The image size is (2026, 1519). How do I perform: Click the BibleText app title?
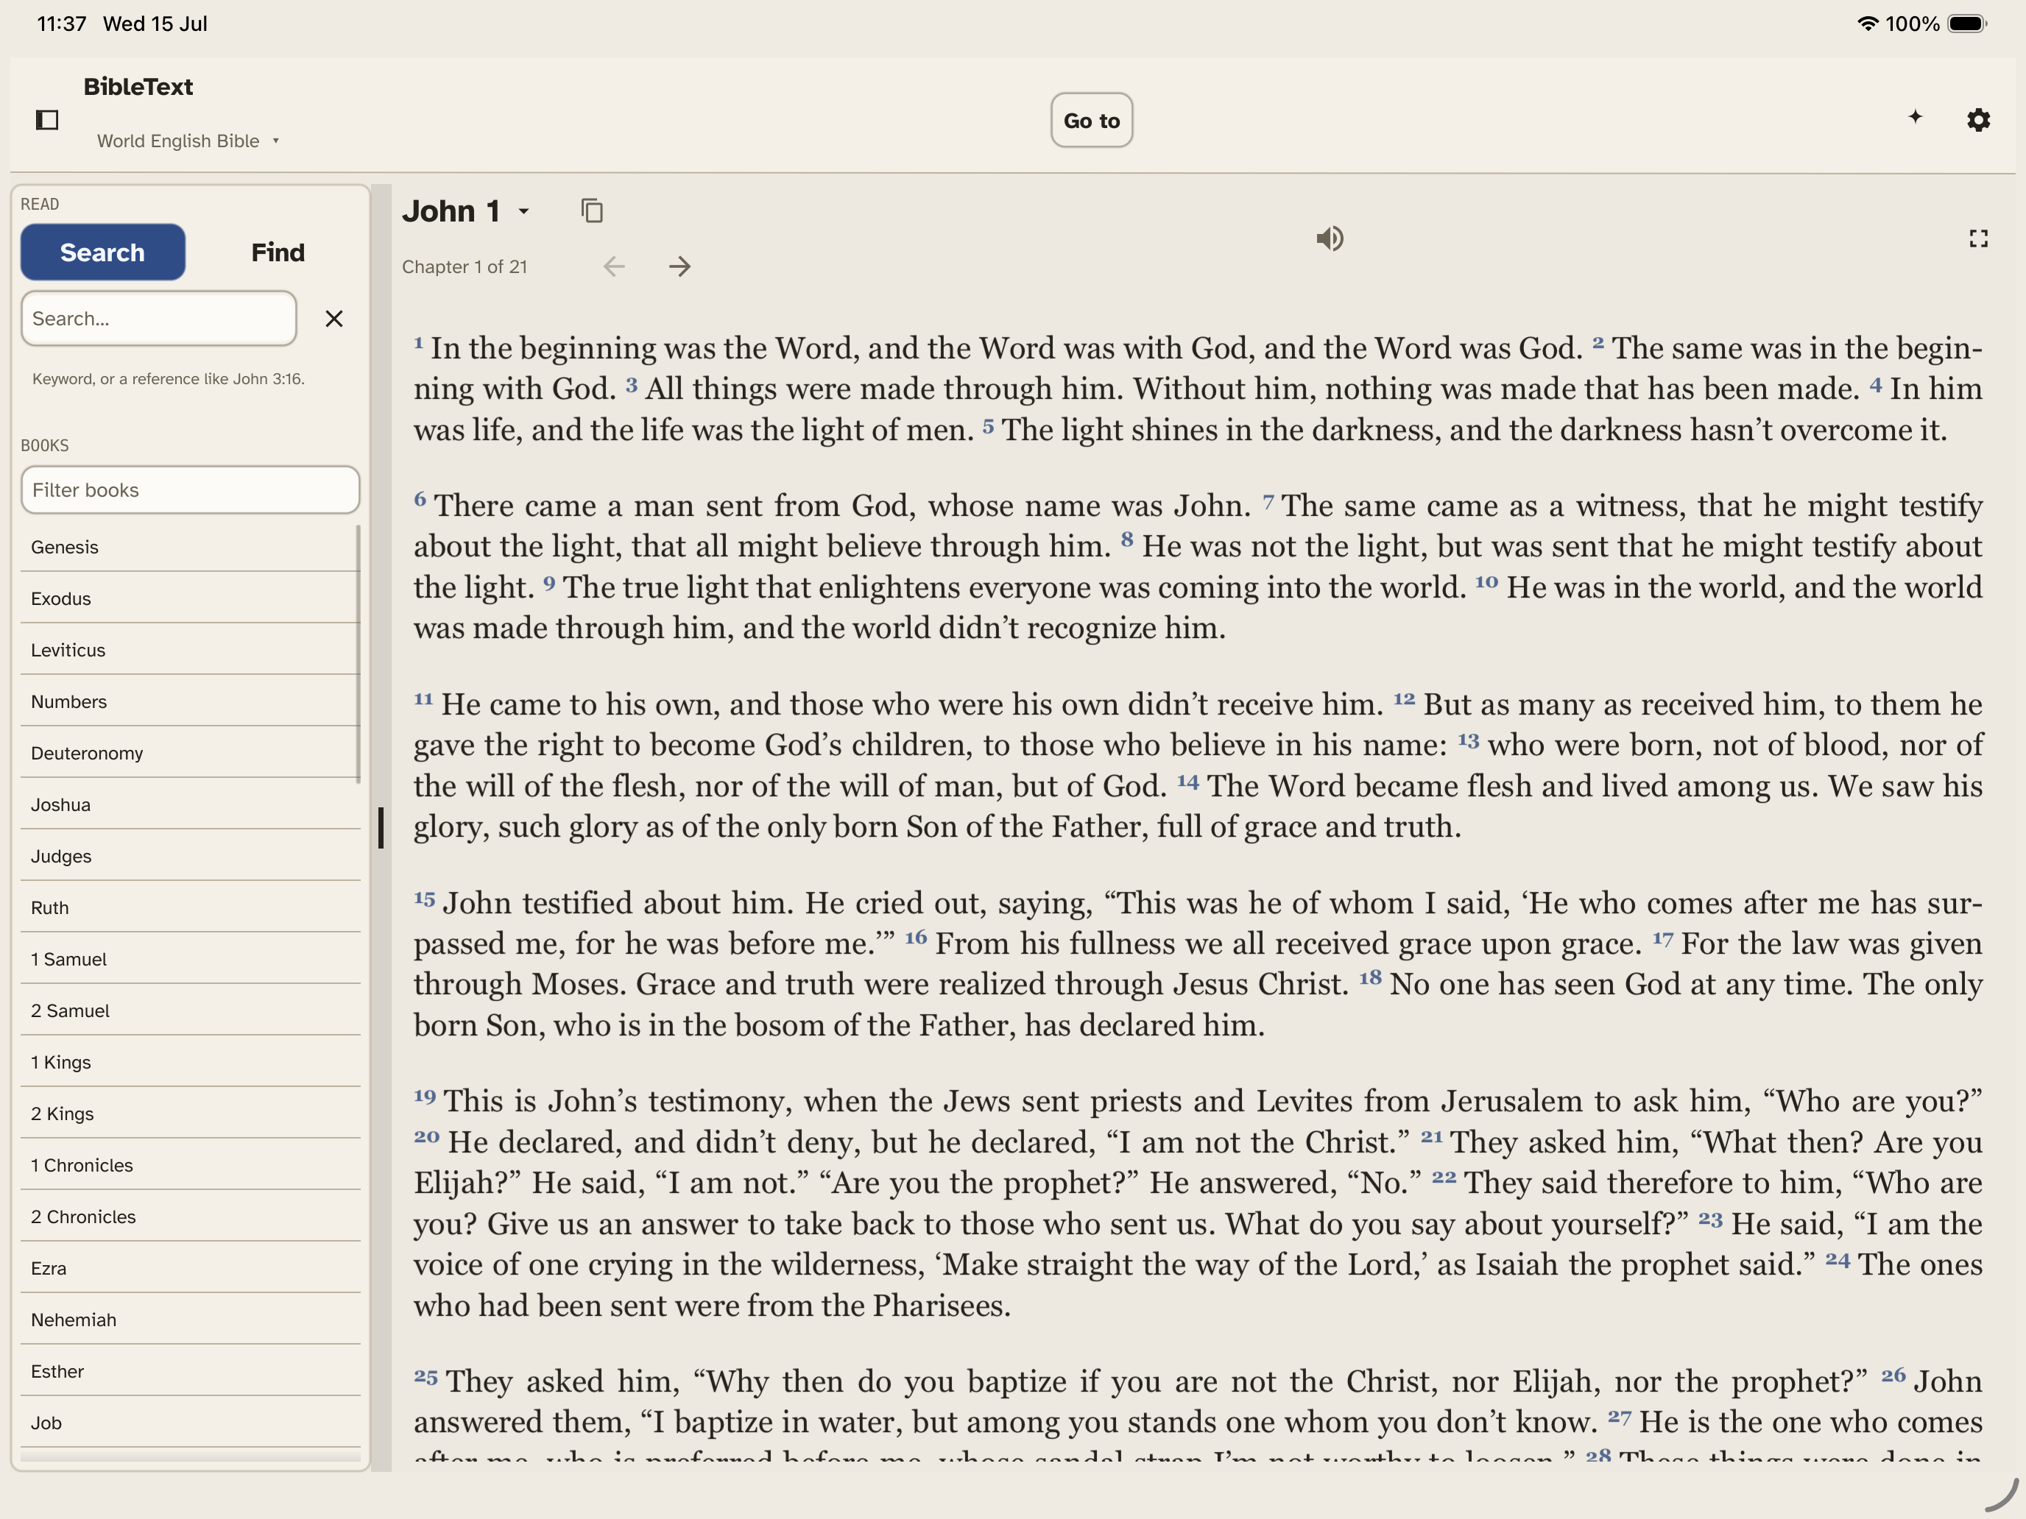click(x=138, y=86)
